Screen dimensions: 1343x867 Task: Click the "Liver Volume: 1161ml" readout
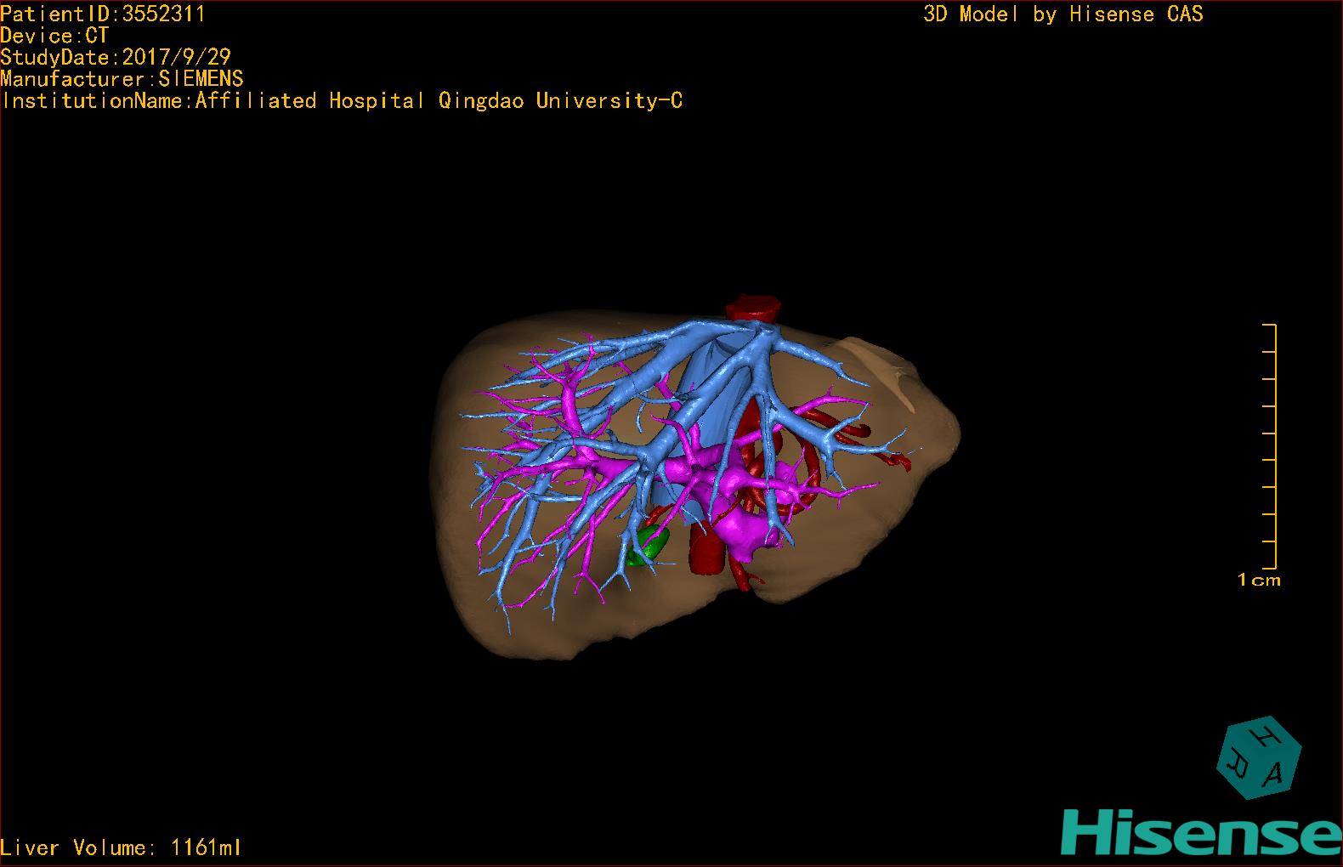[121, 847]
